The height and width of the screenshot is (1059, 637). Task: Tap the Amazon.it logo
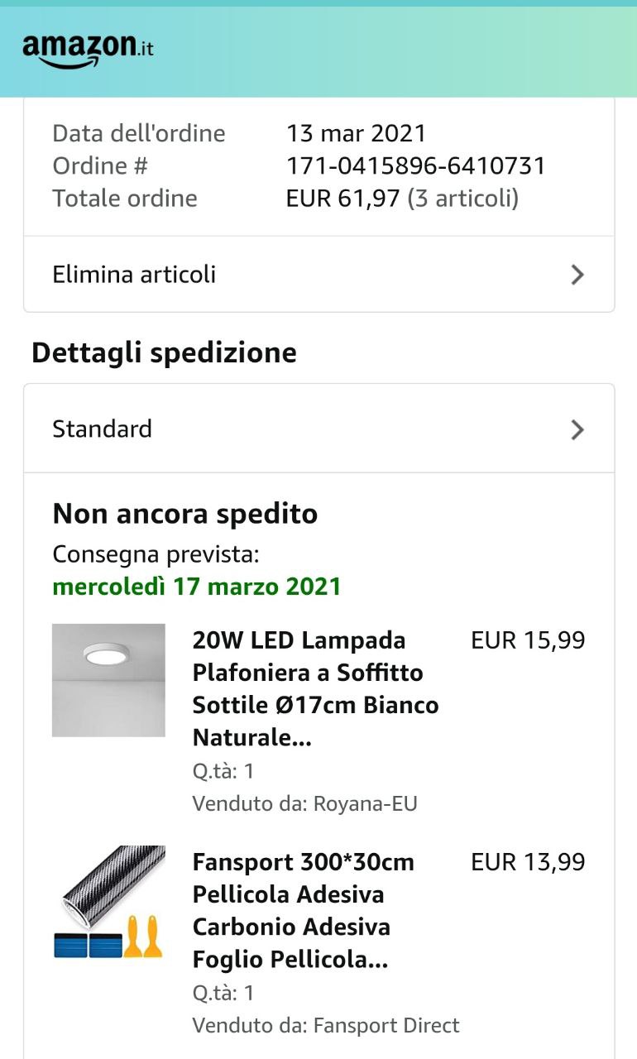click(x=88, y=50)
